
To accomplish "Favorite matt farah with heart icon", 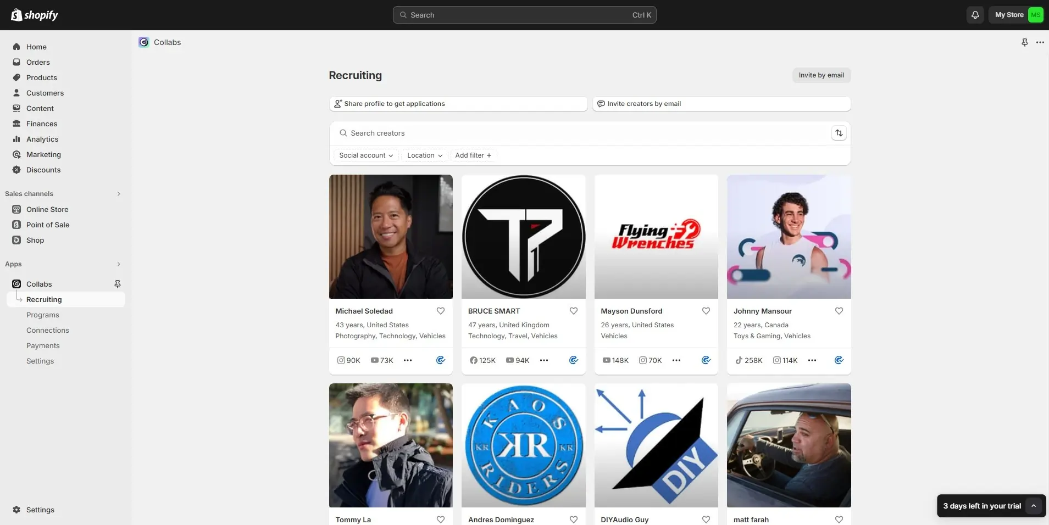I will click(839, 520).
